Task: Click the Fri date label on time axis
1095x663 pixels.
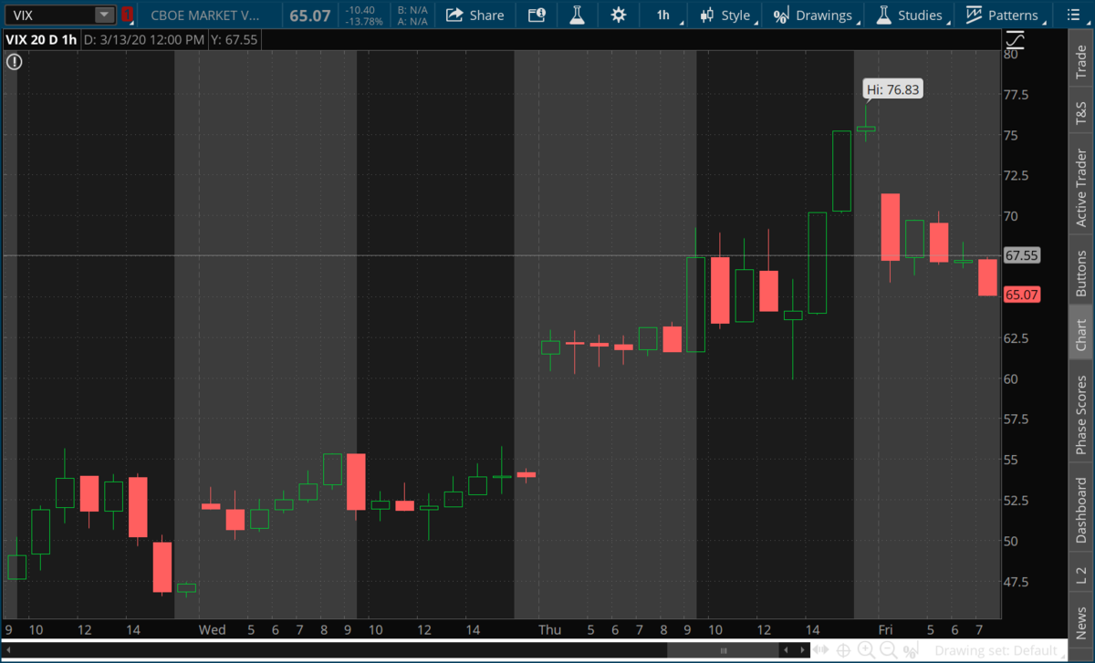Action: tap(885, 630)
